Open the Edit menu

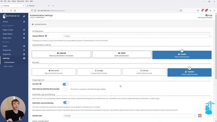click(x=5, y=1)
